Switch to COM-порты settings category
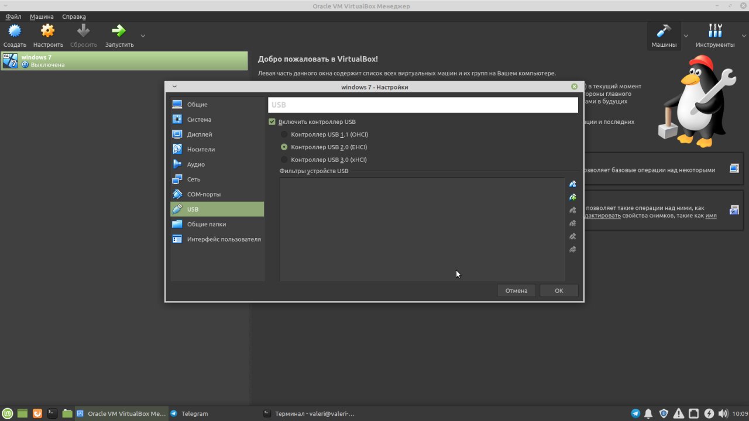 click(x=217, y=194)
